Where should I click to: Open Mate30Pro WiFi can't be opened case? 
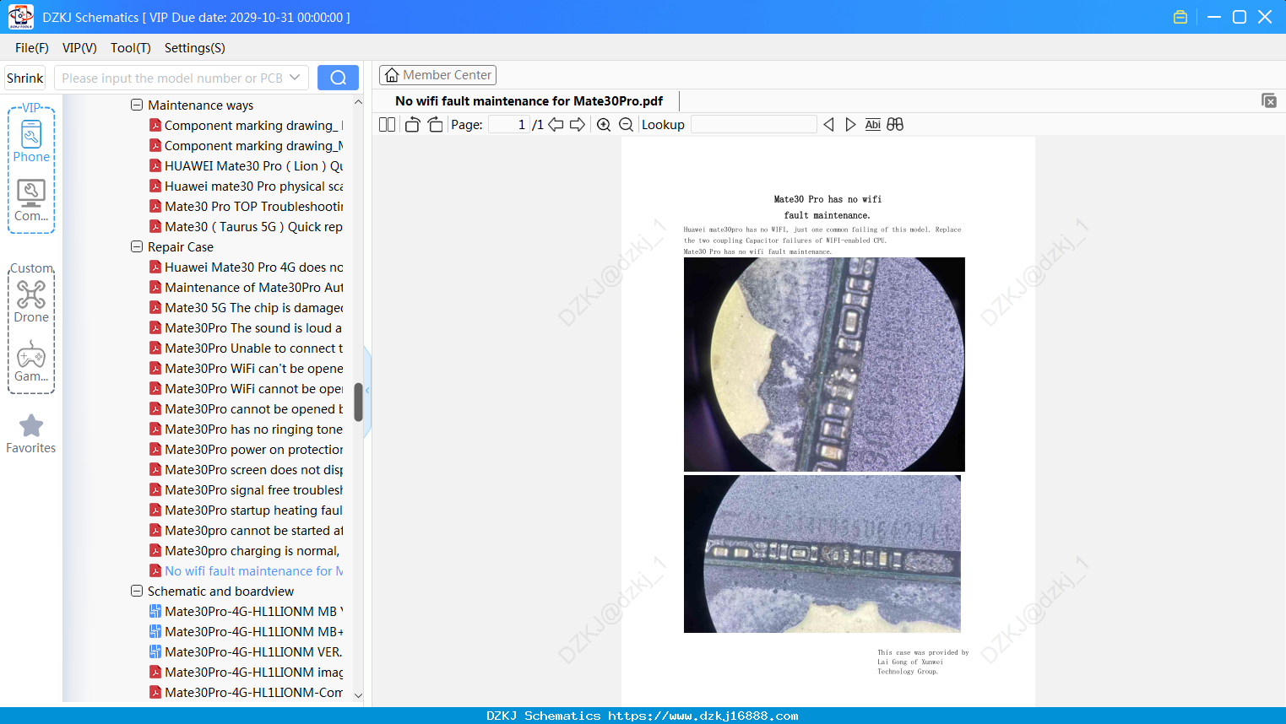click(x=246, y=369)
